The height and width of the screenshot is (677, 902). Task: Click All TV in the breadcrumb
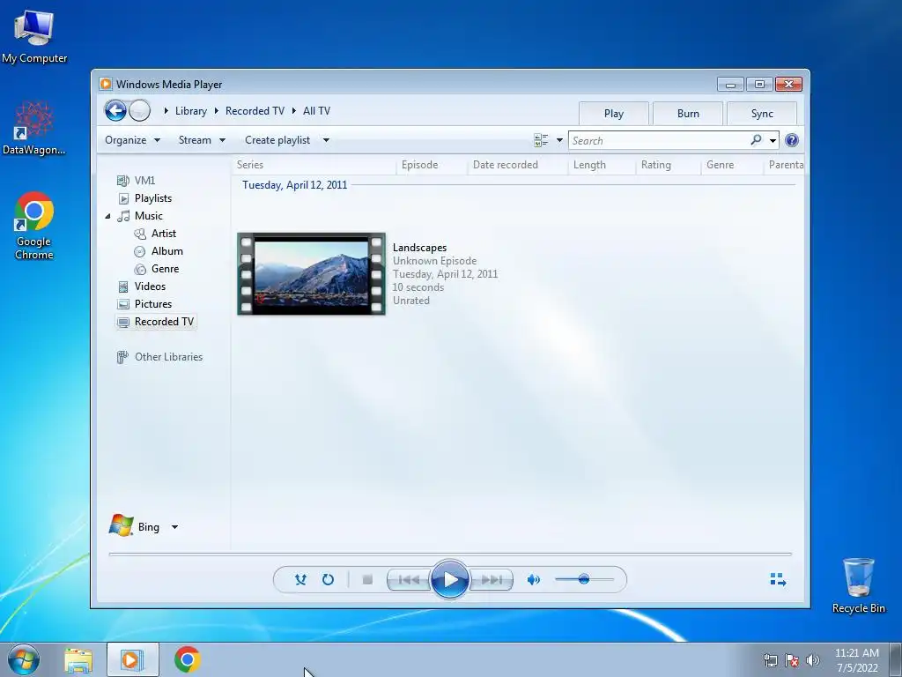(x=316, y=111)
